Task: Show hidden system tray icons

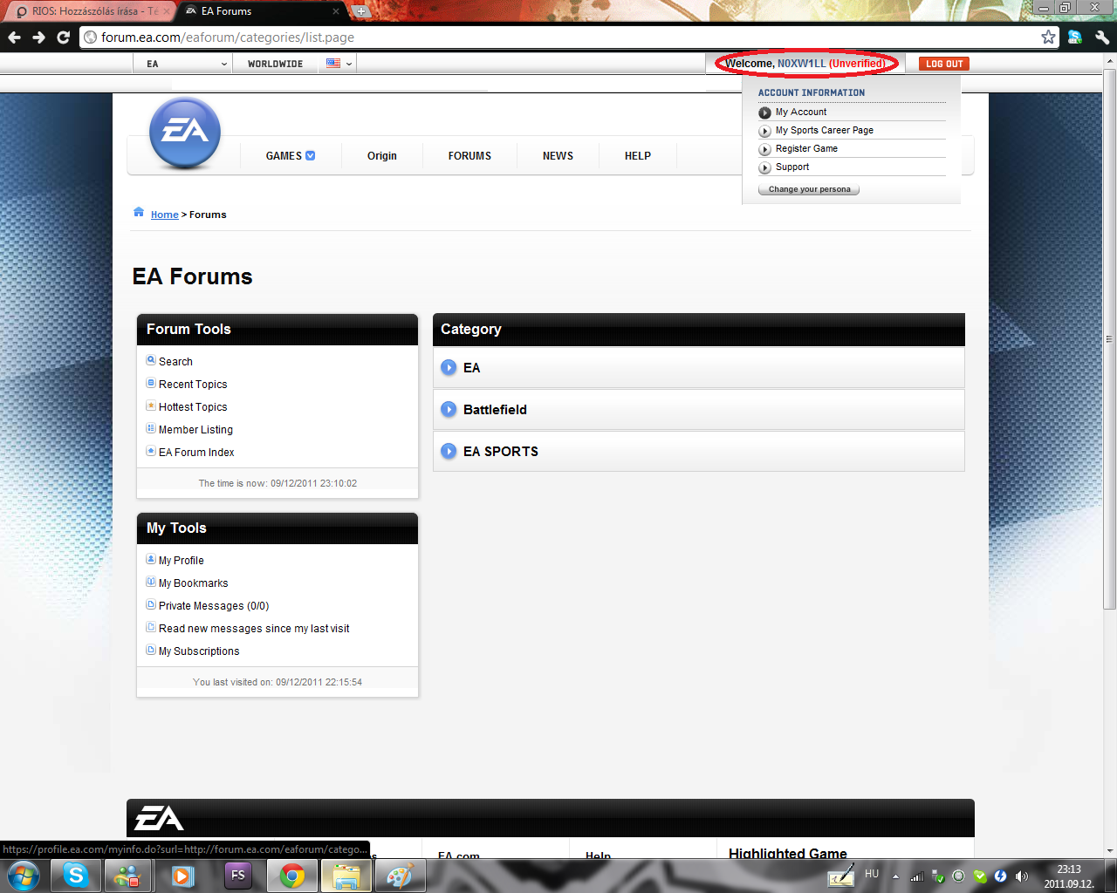Action: point(895,876)
